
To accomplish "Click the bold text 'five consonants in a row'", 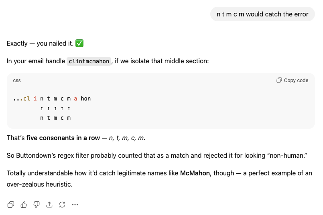I will (63, 138).
